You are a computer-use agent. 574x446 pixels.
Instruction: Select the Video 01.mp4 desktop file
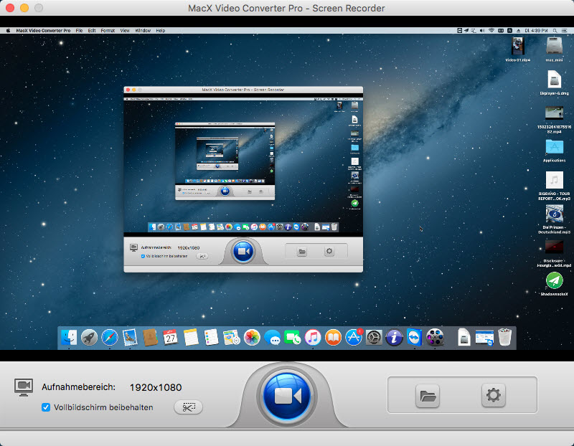517,49
